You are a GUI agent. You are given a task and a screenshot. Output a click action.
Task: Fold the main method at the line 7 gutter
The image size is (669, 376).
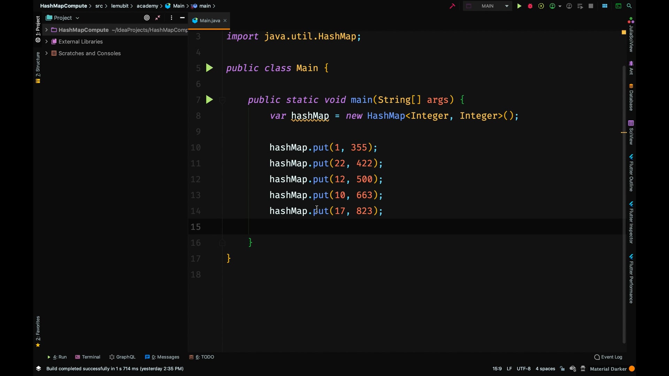222,100
